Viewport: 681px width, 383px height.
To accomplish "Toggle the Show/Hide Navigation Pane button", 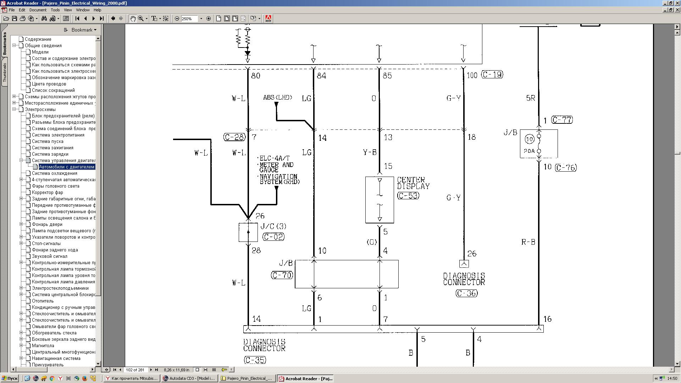I will (x=66, y=18).
